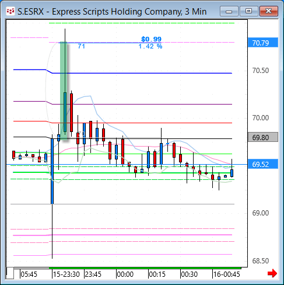Click the 69.80 gray price label
The width and height of the screenshot is (284, 285).
263,137
